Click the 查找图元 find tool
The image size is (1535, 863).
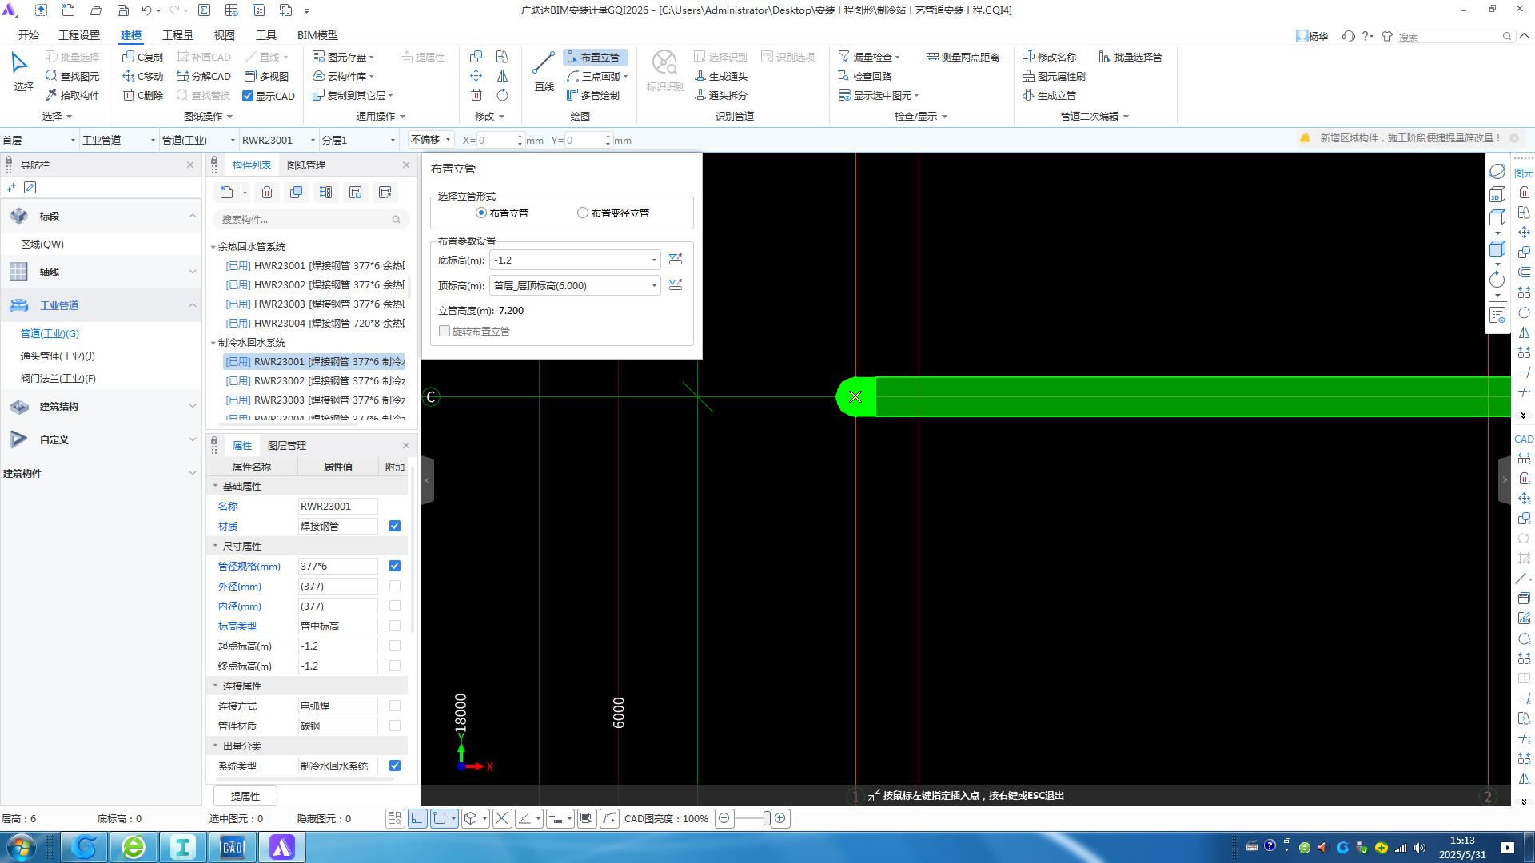pyautogui.click(x=72, y=76)
